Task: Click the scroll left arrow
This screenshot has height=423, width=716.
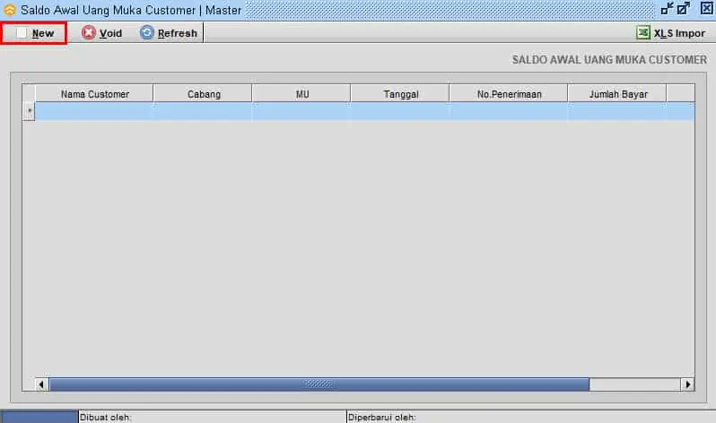Action: [41, 384]
